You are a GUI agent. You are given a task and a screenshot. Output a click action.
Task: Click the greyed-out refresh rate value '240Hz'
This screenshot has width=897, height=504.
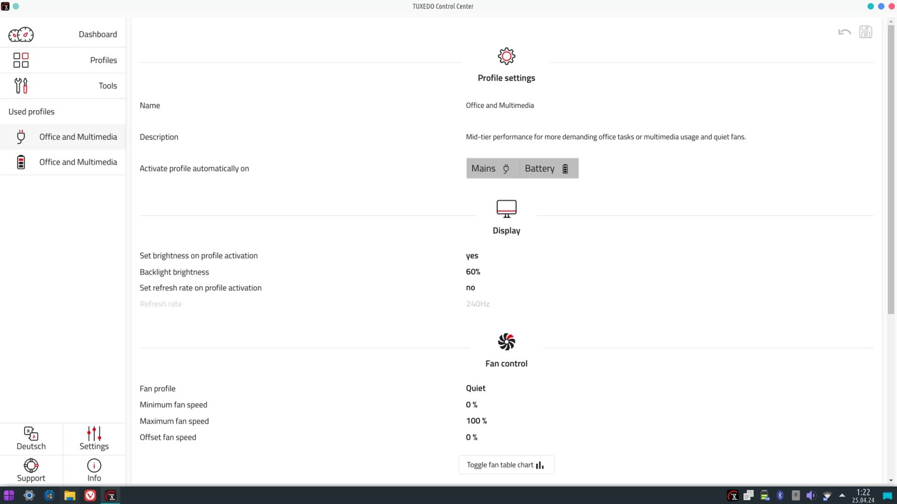point(478,304)
